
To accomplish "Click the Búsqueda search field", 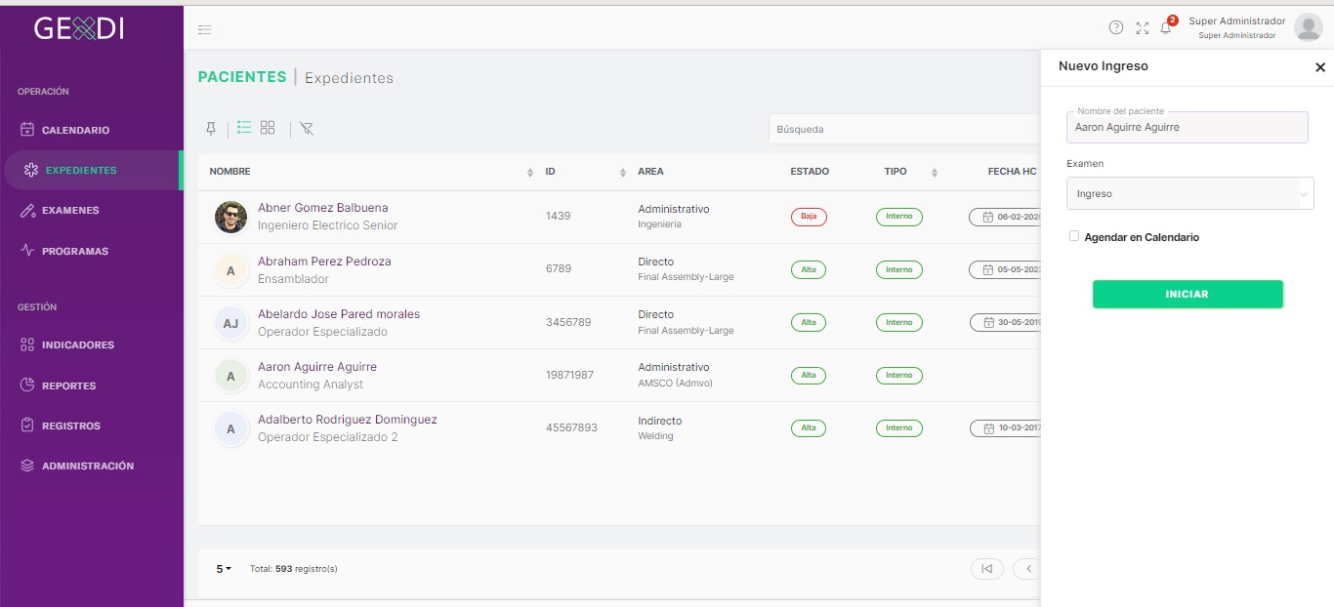I will tap(903, 129).
